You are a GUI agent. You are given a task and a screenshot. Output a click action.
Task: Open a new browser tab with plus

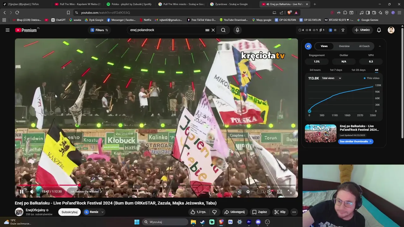point(315,4)
